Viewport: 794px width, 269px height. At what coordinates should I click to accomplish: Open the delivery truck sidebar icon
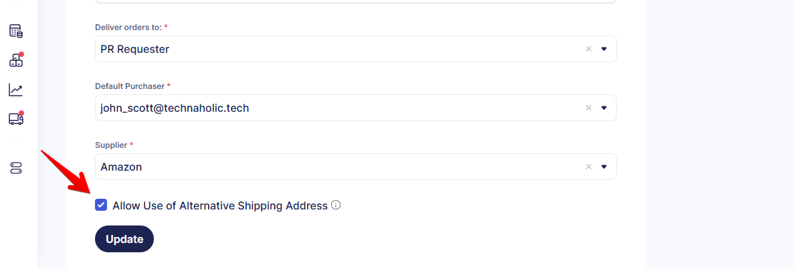(16, 119)
